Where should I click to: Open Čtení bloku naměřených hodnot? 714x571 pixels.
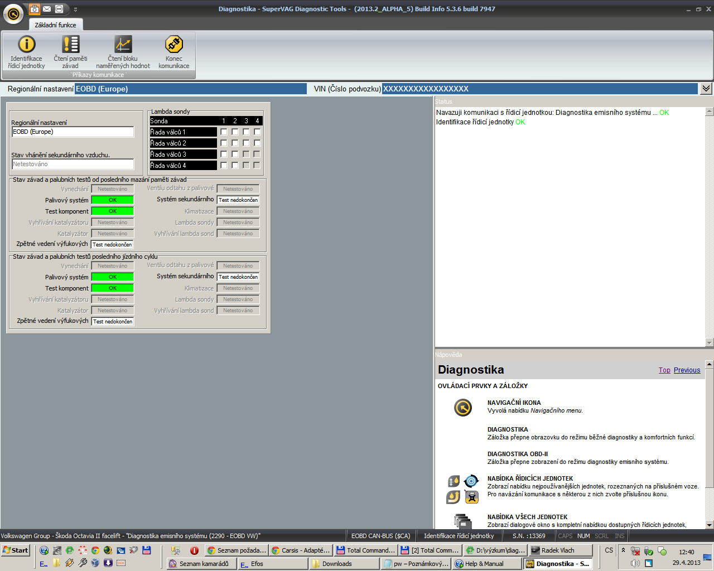(123, 52)
